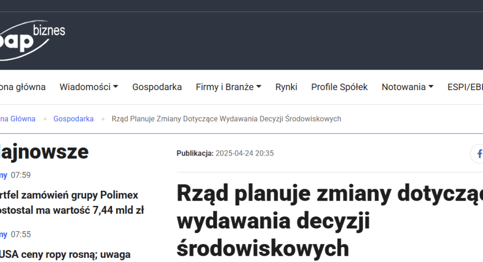483x262 pixels.
Task: Click the publication date 2025-04-24 20:35
Action: click(244, 154)
